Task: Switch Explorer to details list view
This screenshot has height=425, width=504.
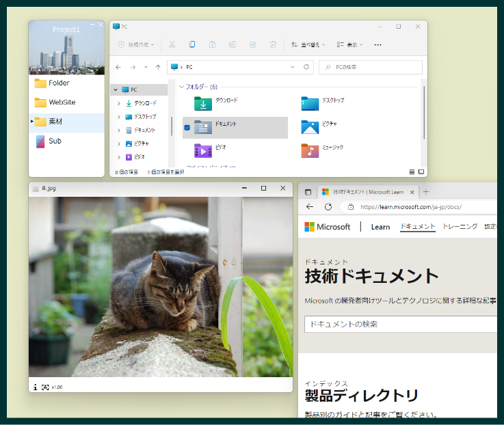Action: (x=412, y=172)
